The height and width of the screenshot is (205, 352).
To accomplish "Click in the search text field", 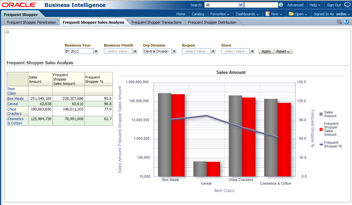I will [261, 5].
